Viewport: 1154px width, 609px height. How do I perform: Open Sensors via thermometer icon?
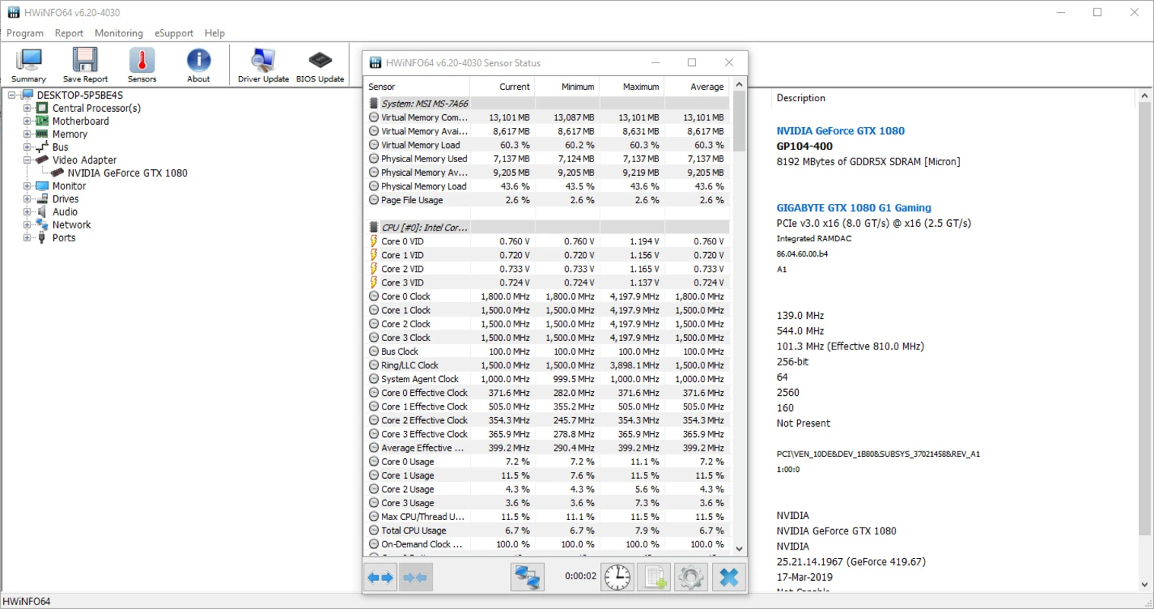pos(141,64)
